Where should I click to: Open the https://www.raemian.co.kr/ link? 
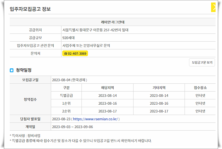coord(96,119)
